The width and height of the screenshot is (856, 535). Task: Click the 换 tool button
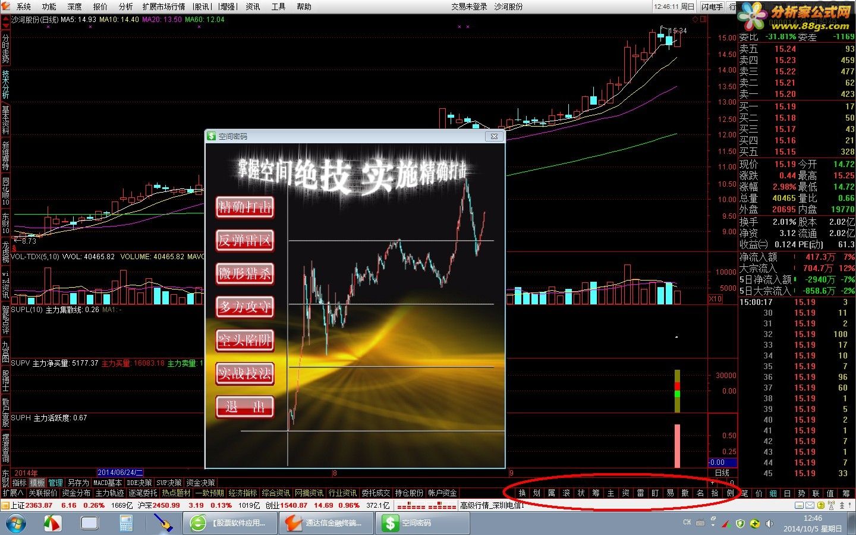click(523, 493)
